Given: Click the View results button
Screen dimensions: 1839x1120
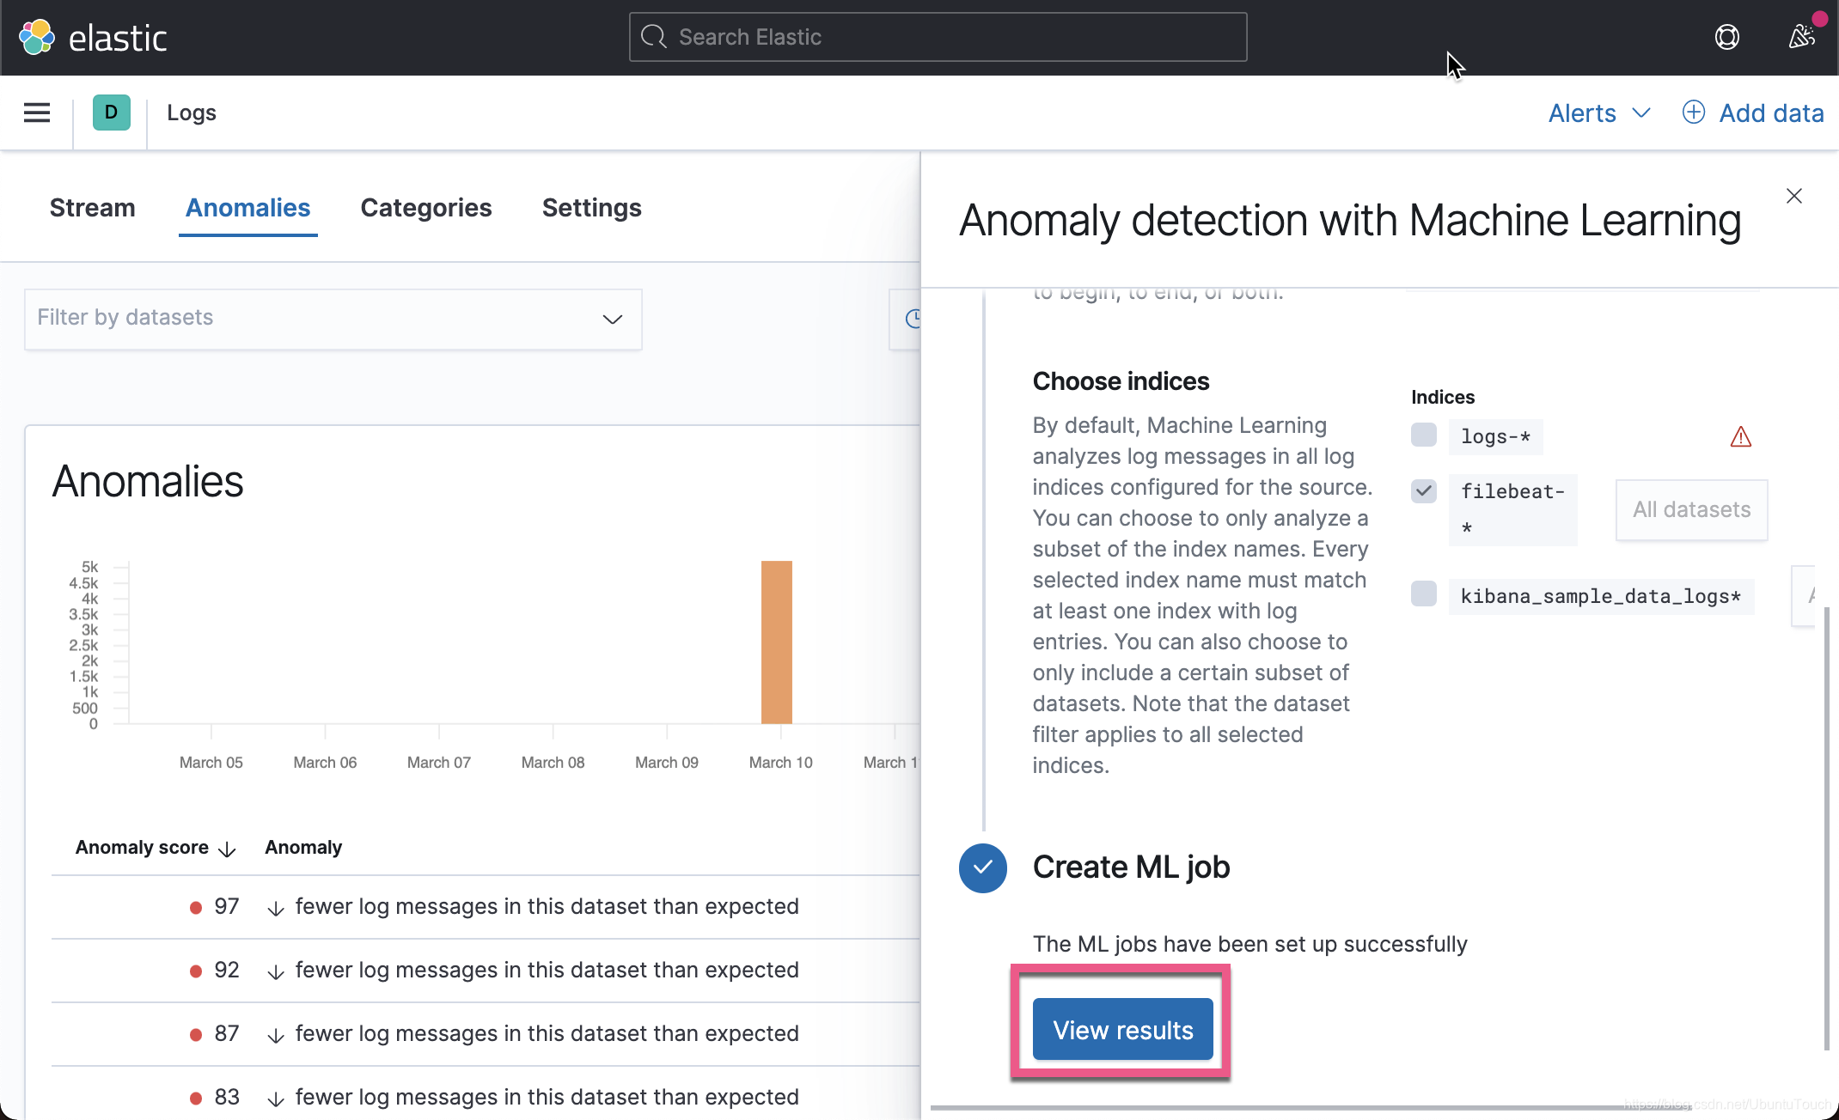Looking at the screenshot, I should click(1122, 1030).
